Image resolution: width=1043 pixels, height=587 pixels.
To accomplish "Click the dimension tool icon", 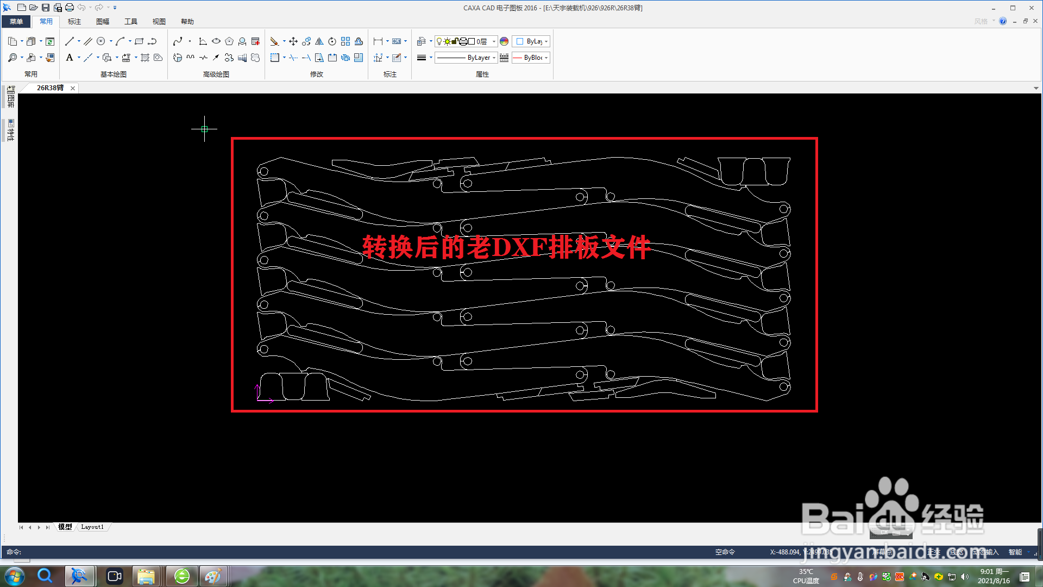I will click(378, 41).
